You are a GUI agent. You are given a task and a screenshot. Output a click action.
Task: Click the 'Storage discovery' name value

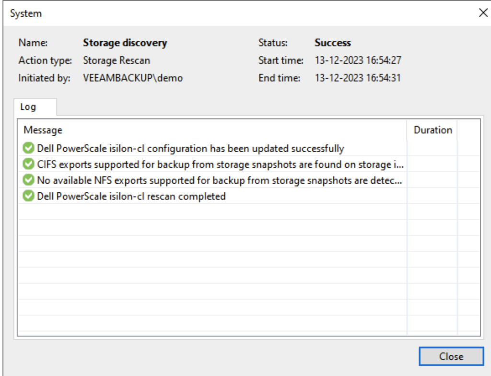coord(125,43)
